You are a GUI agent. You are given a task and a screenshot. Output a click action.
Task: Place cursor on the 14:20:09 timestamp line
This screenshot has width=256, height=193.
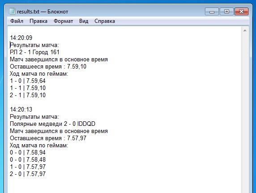click(21, 38)
